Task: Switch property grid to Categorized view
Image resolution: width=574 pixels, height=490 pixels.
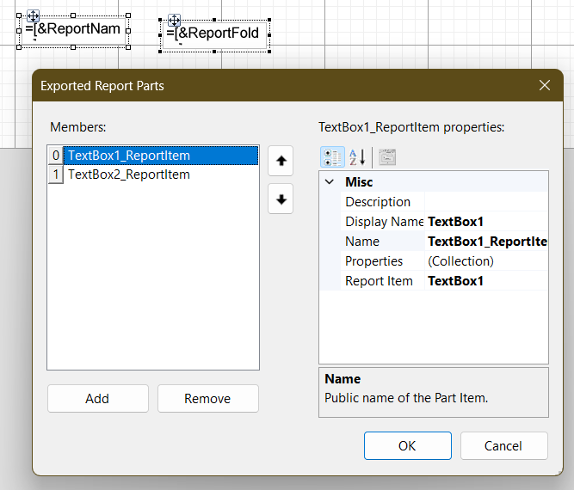Action: 332,157
